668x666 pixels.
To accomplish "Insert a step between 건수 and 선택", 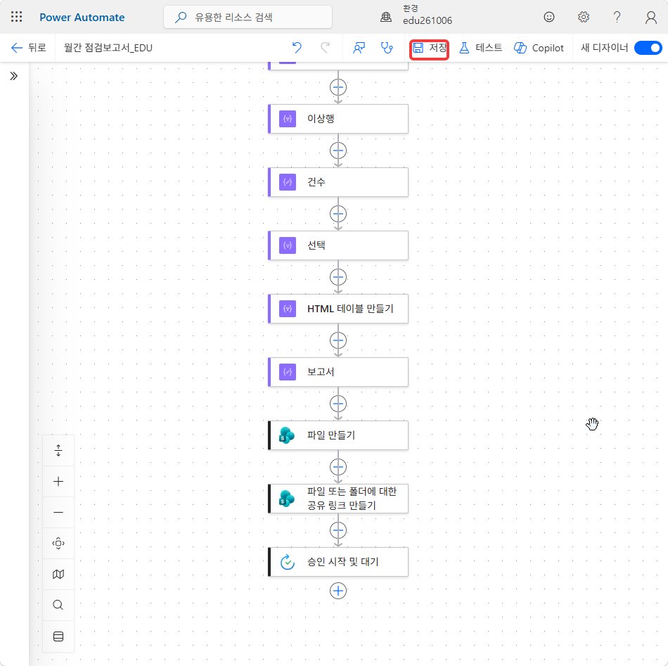I will [x=338, y=214].
